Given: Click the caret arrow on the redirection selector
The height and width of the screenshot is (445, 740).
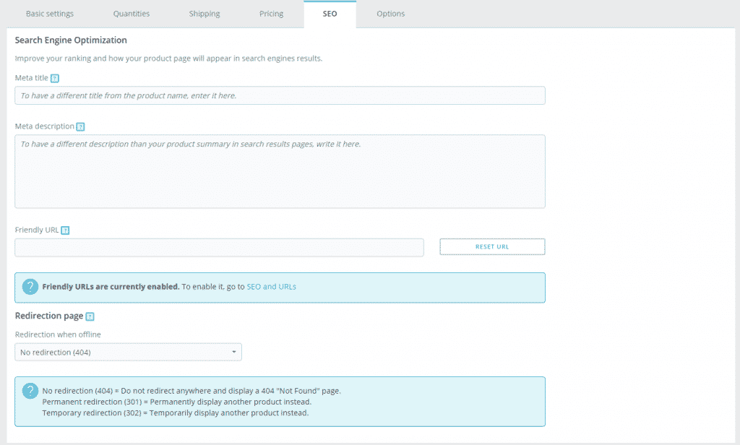Looking at the screenshot, I should (234, 352).
